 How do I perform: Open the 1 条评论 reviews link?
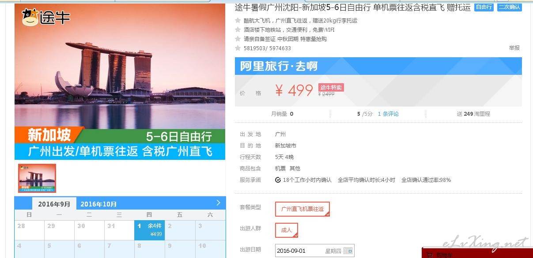tap(388, 114)
